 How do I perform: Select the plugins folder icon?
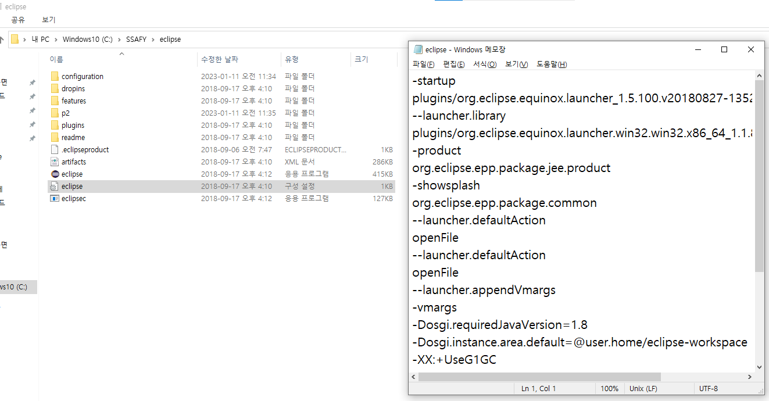[x=55, y=125]
